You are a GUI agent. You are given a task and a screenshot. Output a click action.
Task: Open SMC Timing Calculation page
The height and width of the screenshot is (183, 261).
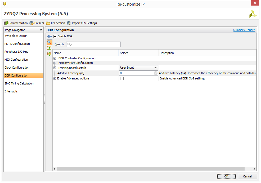tap(19, 83)
